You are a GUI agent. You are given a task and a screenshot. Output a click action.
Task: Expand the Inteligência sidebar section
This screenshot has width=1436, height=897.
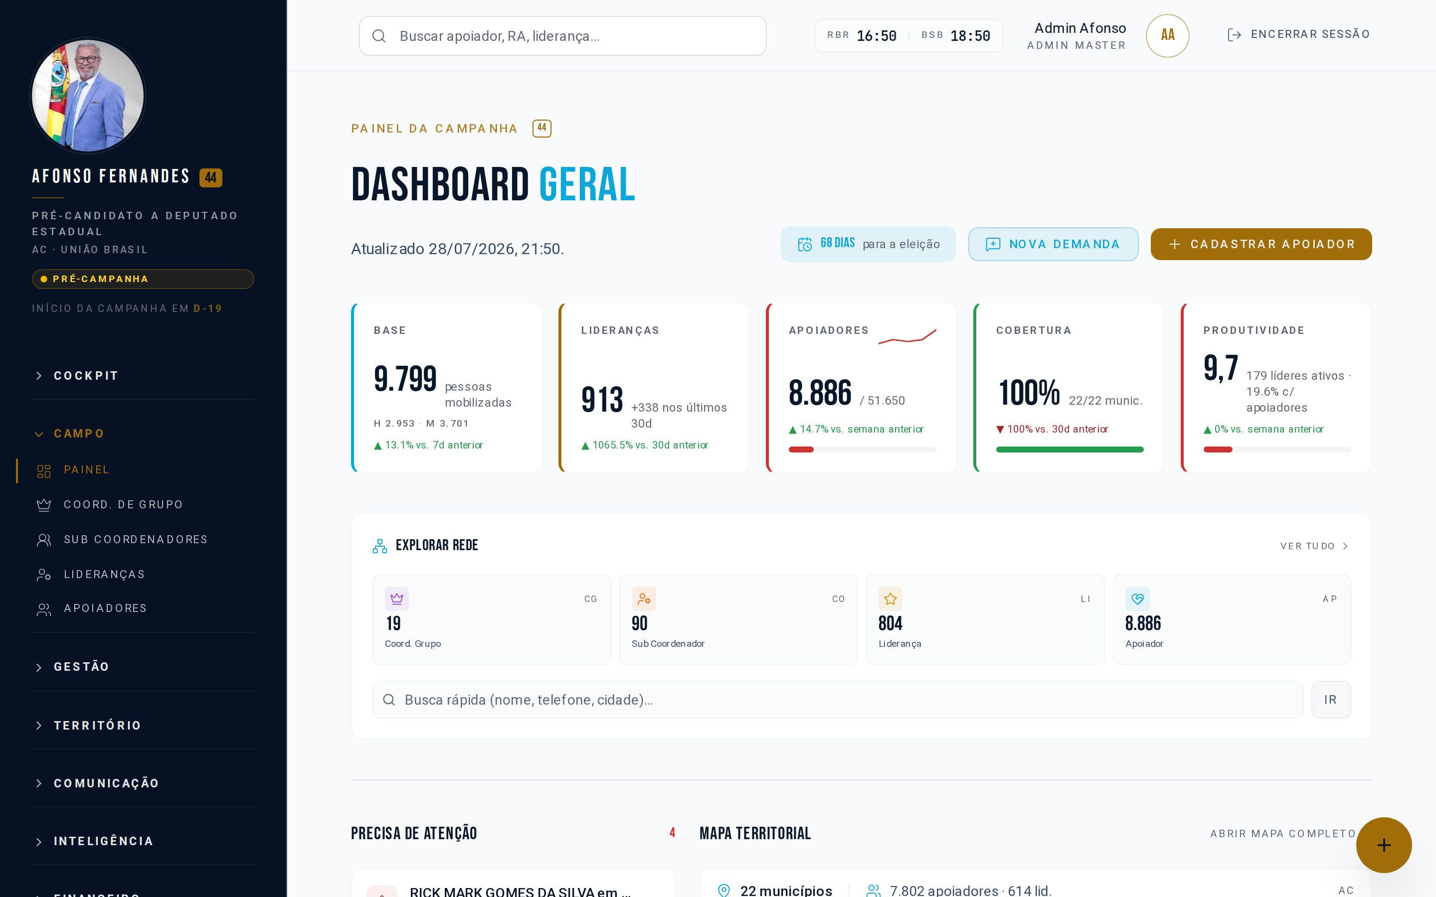[143, 841]
